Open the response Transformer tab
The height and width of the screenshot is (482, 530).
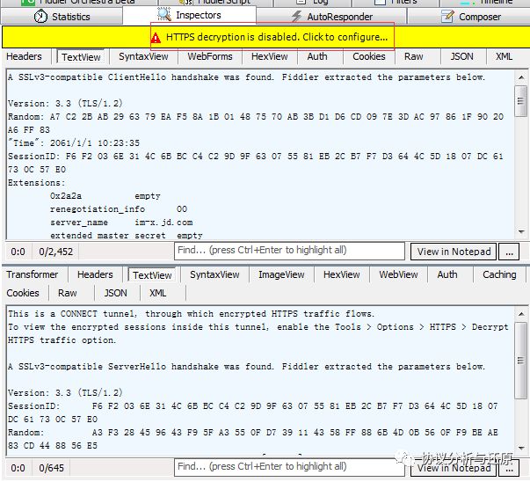coord(33,274)
